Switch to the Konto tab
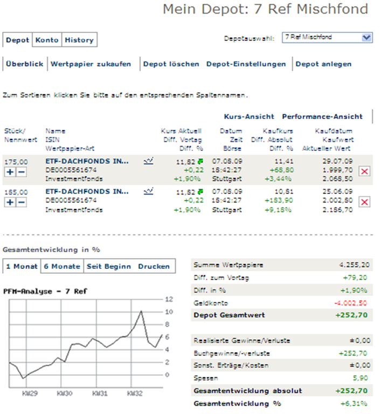 pyautogui.click(x=47, y=40)
